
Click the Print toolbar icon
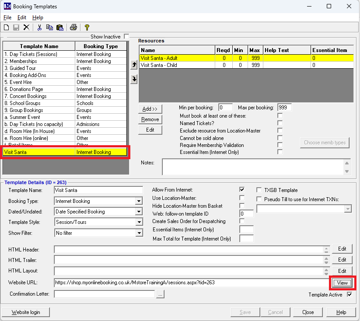pyautogui.click(x=73, y=27)
